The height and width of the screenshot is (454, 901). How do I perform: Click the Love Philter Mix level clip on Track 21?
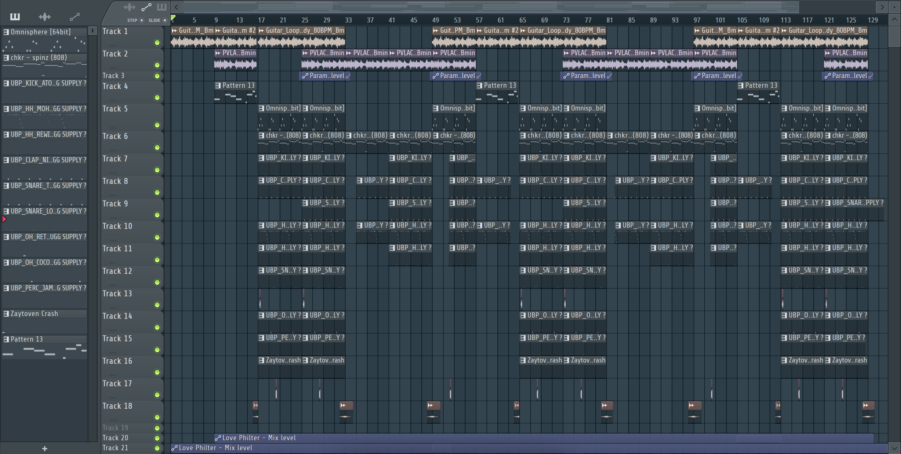coord(216,448)
